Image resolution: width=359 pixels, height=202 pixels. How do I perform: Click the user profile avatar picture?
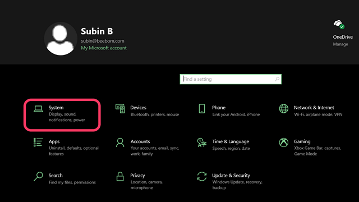[61, 39]
